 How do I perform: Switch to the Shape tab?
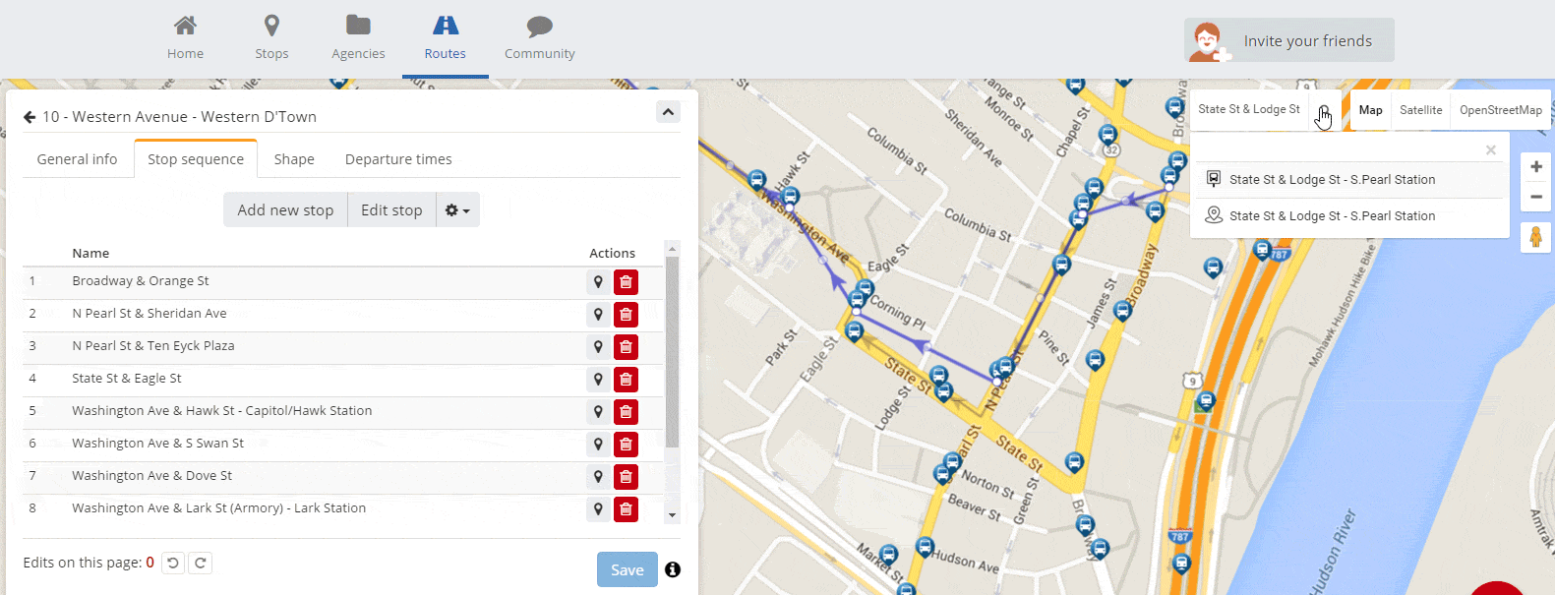pos(294,159)
